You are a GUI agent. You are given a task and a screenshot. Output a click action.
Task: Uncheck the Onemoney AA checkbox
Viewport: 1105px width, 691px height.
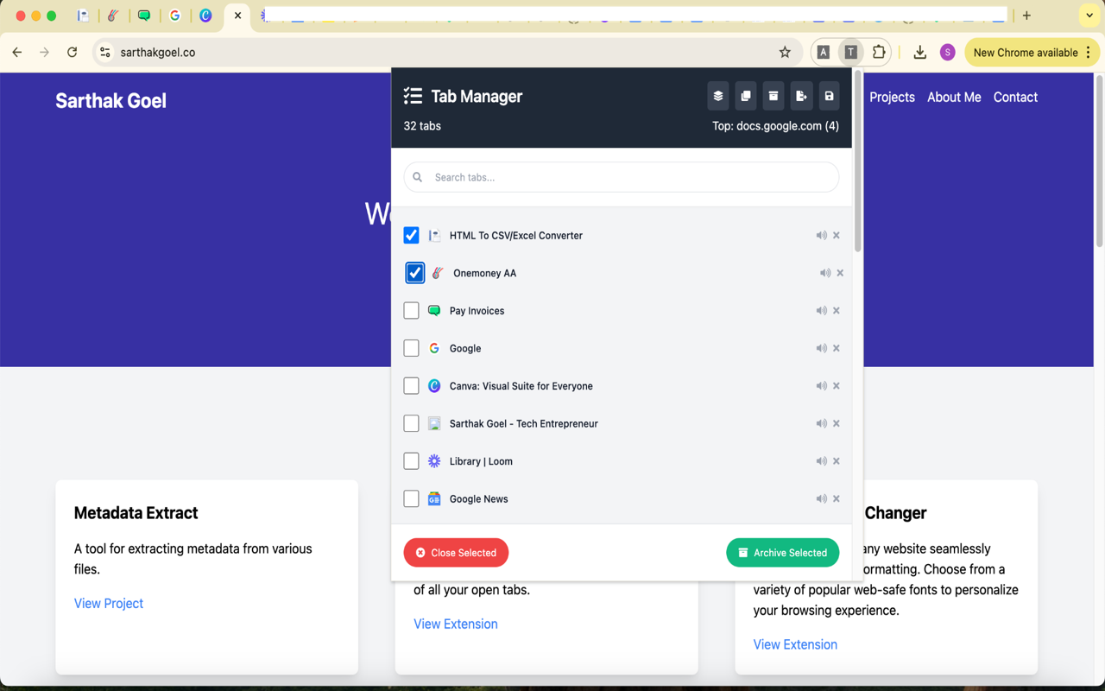pos(414,273)
